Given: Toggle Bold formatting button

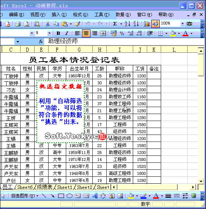Looking at the screenshot, I should pos(58,33).
